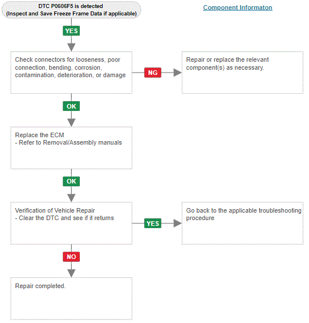
Task: Open the Component Information link
Action: pos(238,7)
